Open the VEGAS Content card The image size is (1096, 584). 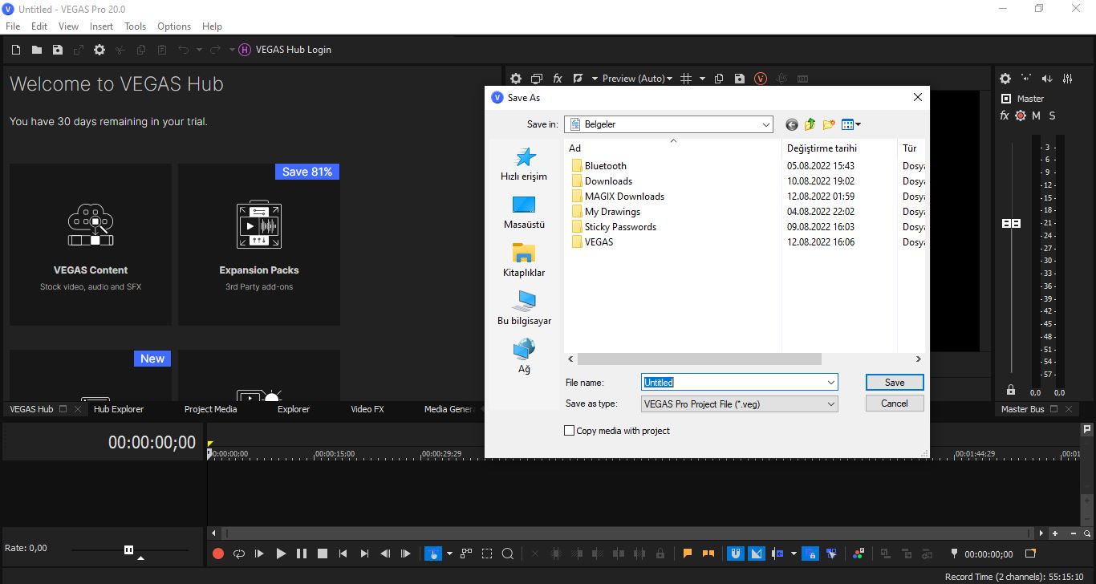click(x=91, y=245)
